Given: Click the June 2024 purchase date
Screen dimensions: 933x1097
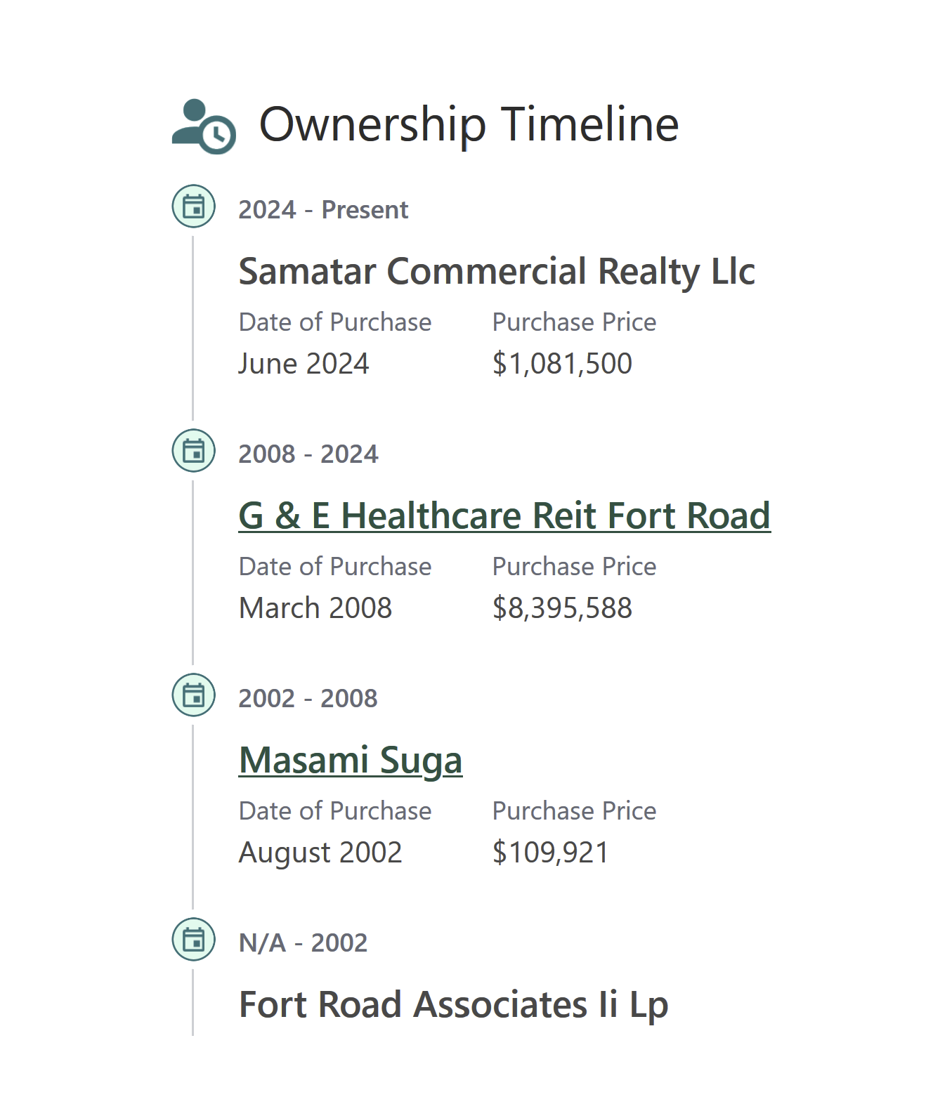Looking at the screenshot, I should 304,364.
